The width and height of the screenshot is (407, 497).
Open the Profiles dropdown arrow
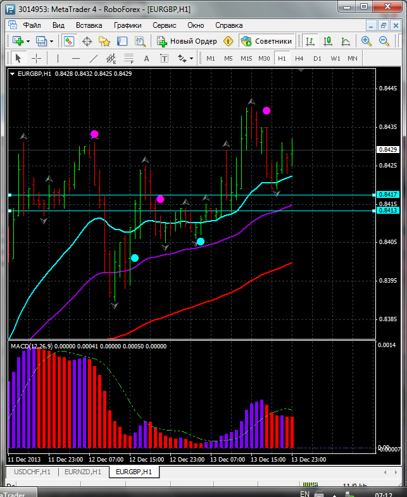coord(52,41)
